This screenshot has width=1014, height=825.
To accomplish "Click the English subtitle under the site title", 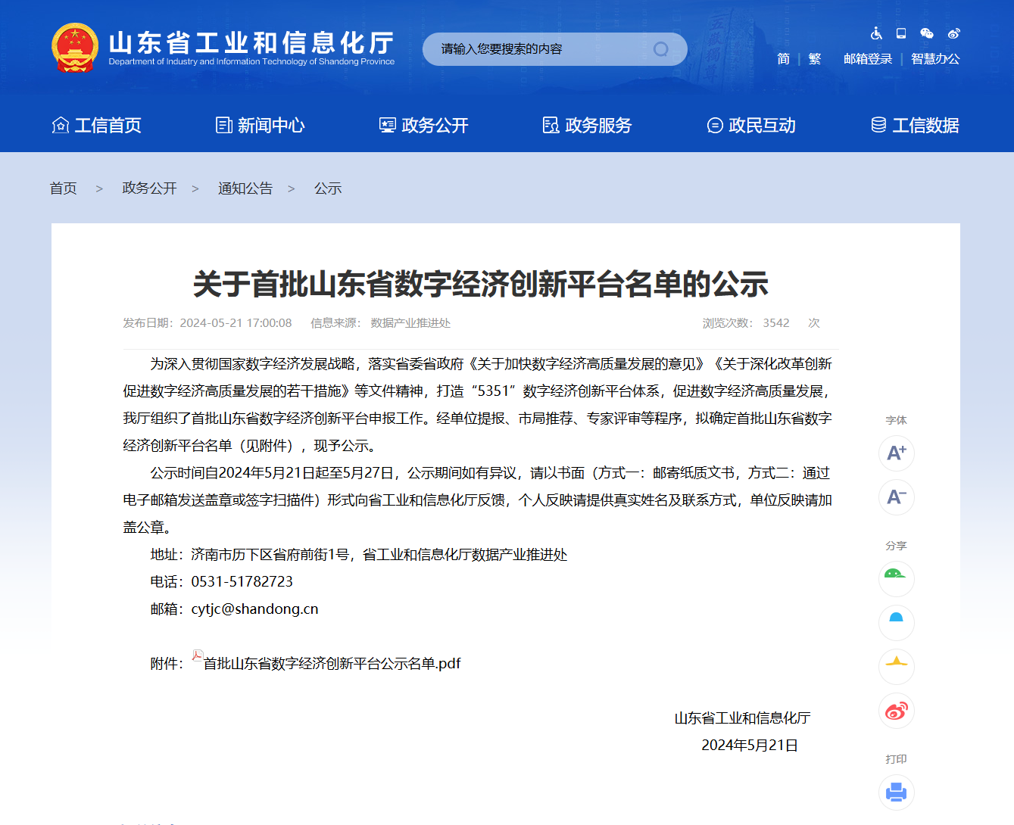I will [251, 62].
